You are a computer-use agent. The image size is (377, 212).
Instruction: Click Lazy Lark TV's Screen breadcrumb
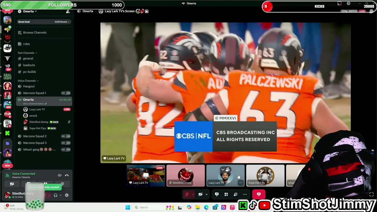pos(120,11)
